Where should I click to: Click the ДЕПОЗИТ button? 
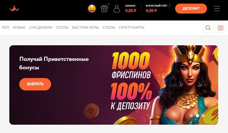(191, 9)
